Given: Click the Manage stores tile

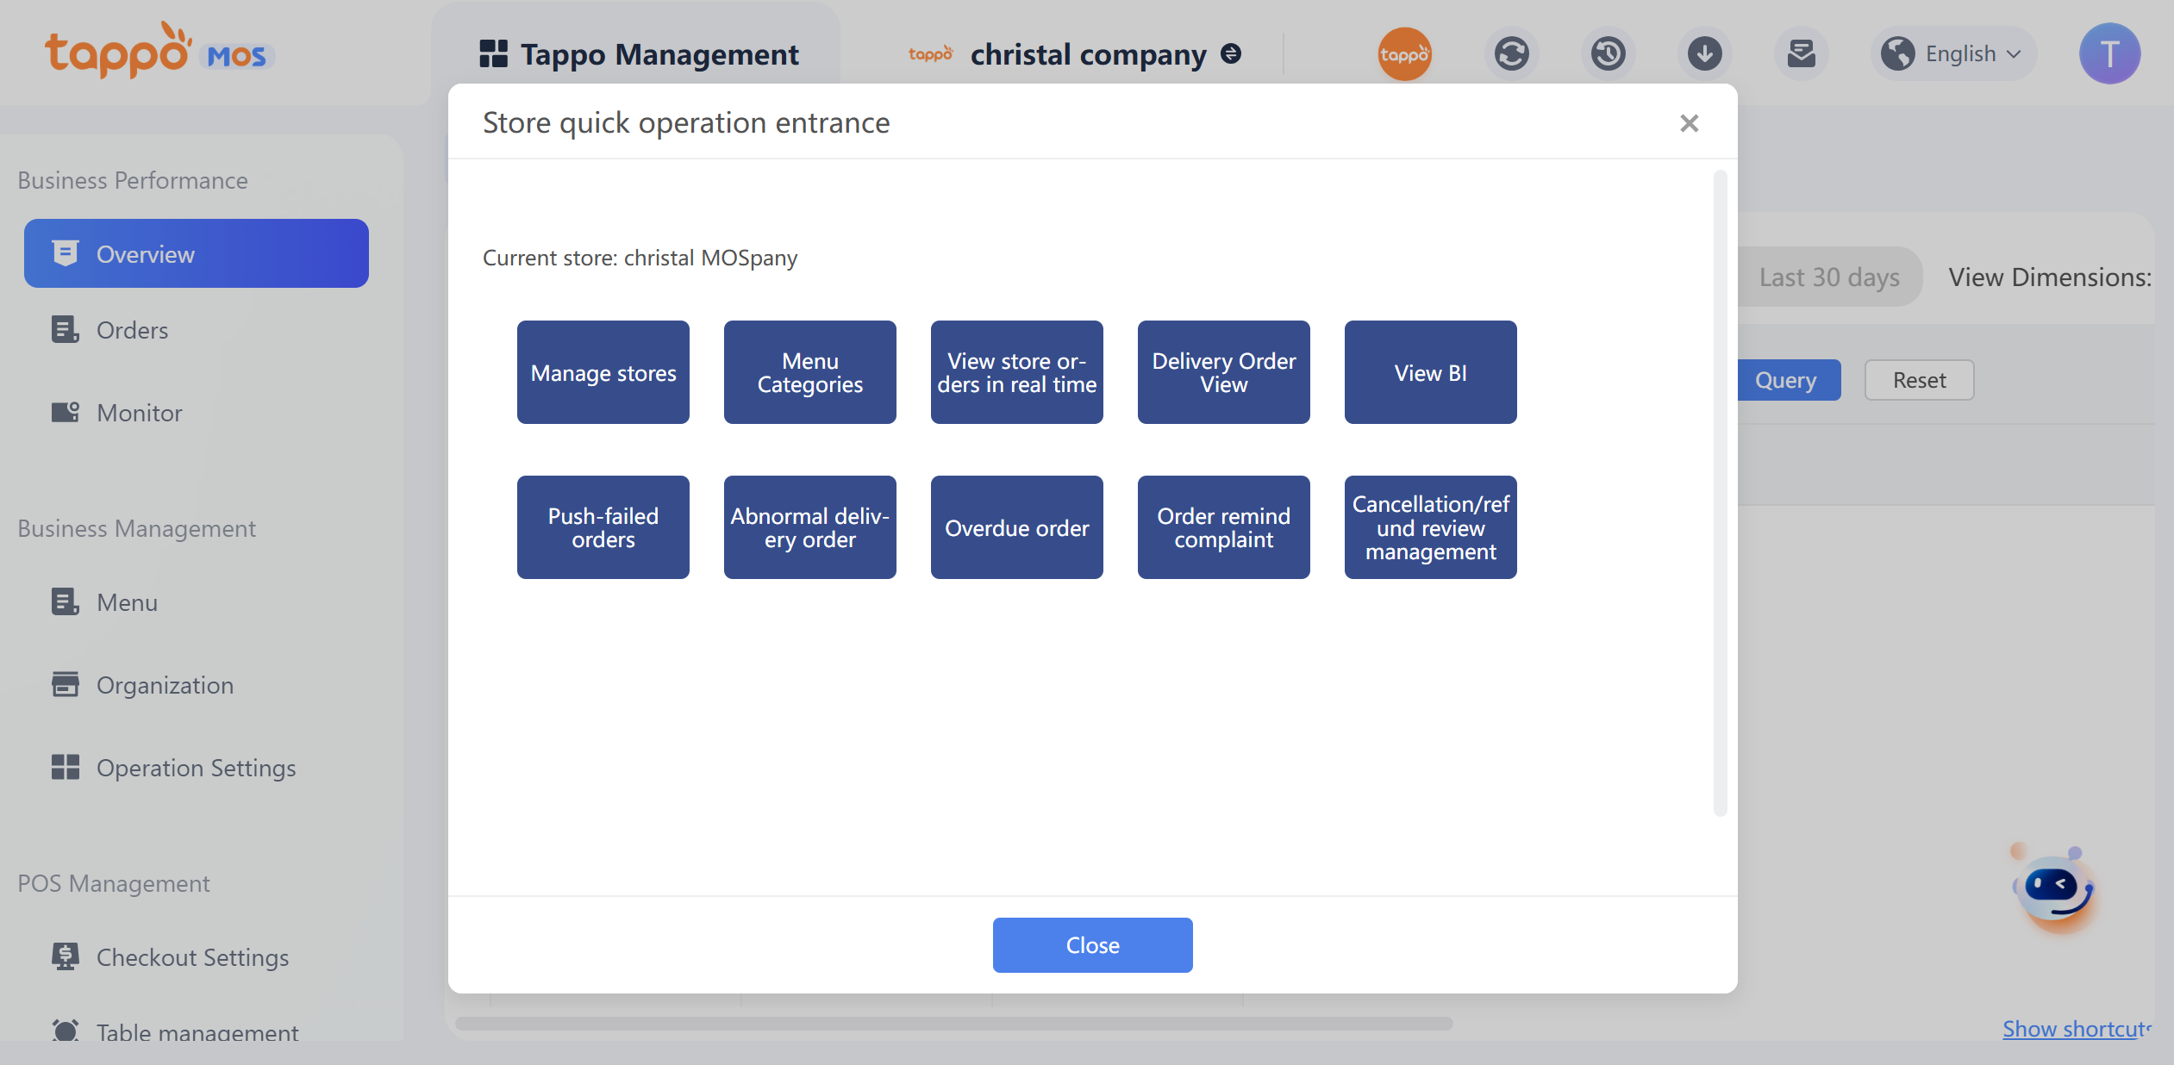Looking at the screenshot, I should tap(603, 372).
